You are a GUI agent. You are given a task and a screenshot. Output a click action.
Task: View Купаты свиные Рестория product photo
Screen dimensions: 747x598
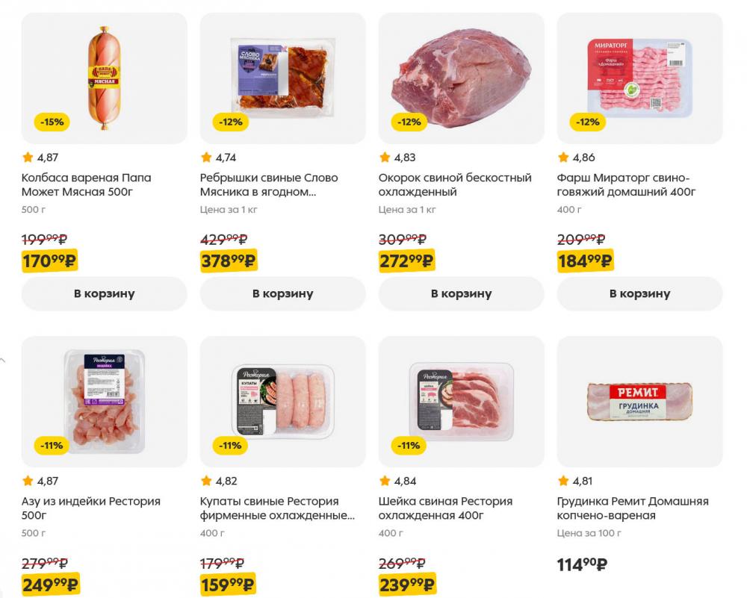282,401
